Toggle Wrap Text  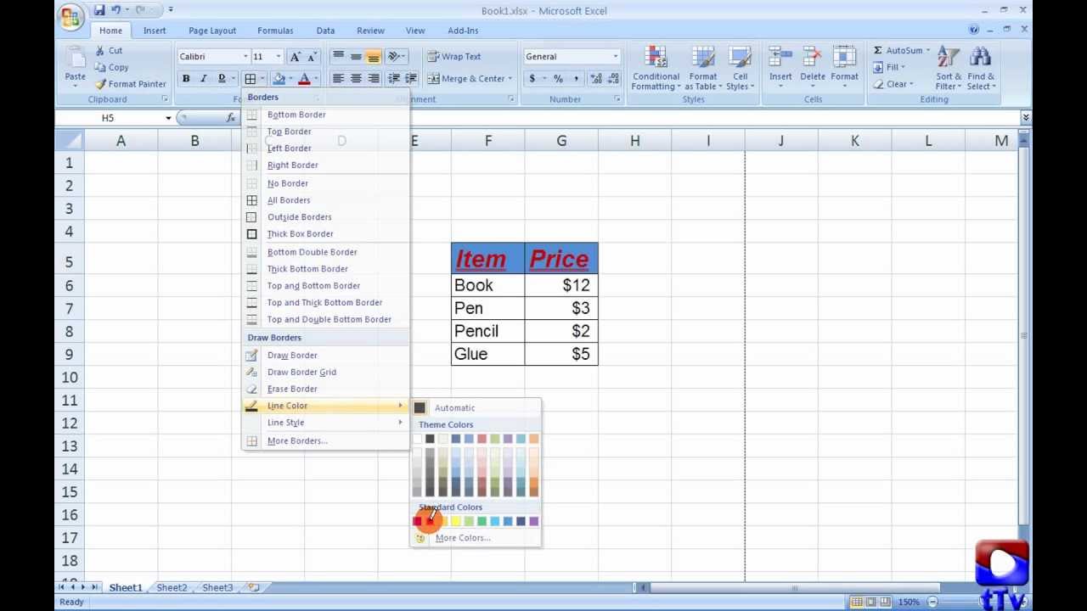455,57
